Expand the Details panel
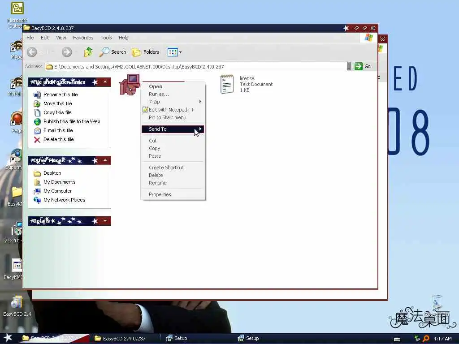Screen dimensions: 459x344 105,221
